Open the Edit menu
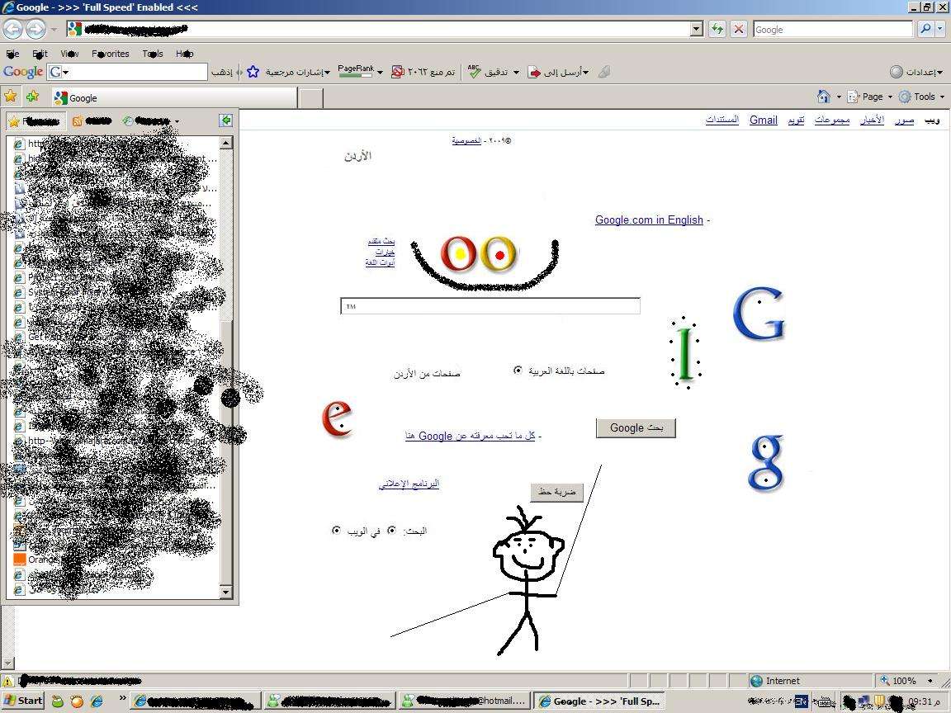 [x=40, y=54]
